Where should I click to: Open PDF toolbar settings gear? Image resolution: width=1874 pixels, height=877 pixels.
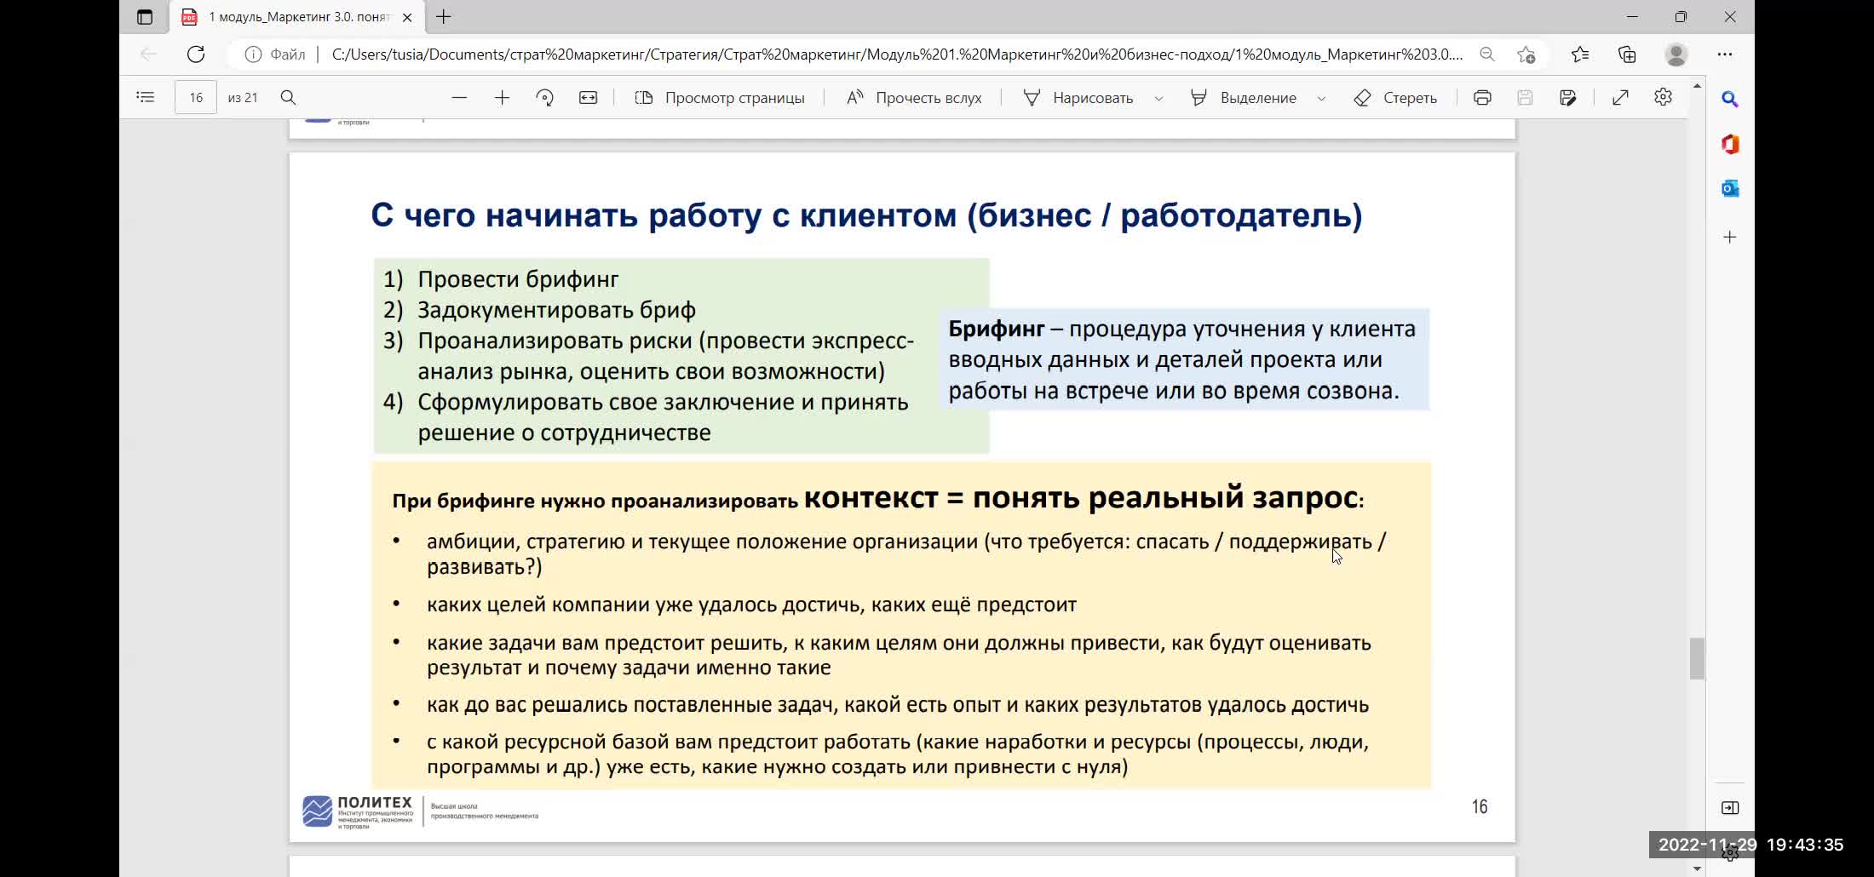(1663, 98)
